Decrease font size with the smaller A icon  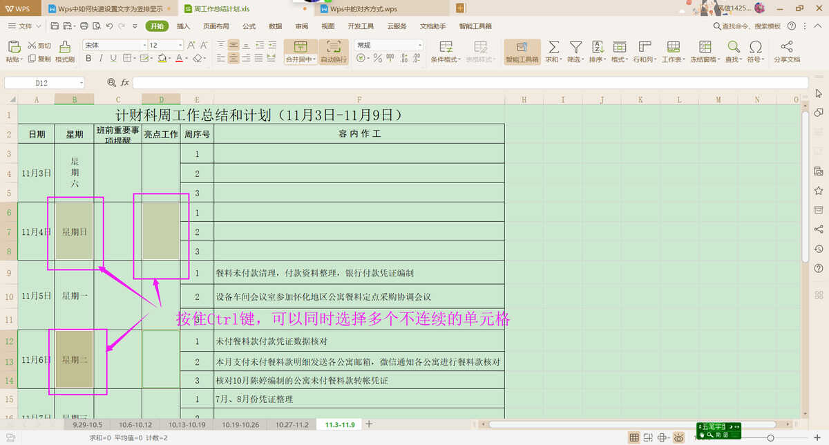pyautogui.click(x=202, y=45)
